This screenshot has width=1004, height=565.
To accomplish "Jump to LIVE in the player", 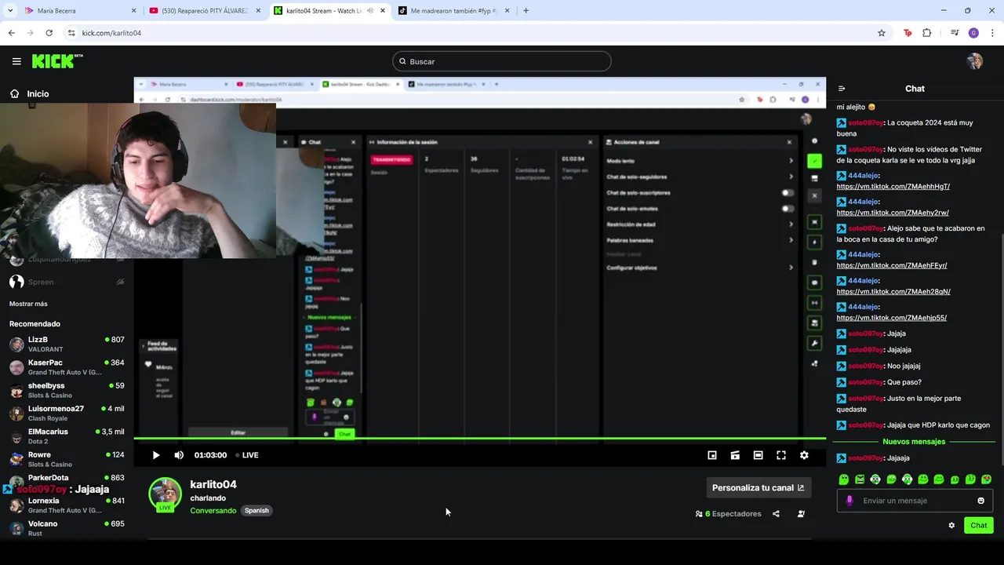I will coord(247,455).
